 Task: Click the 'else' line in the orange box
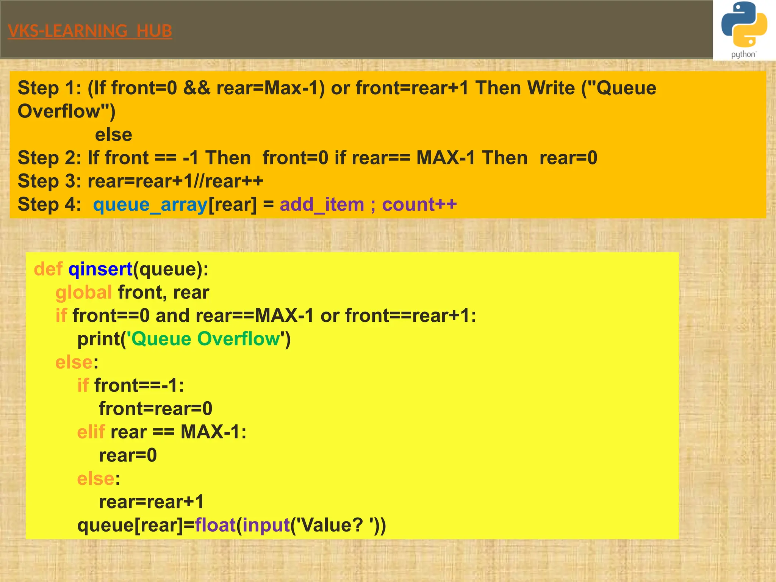click(113, 135)
